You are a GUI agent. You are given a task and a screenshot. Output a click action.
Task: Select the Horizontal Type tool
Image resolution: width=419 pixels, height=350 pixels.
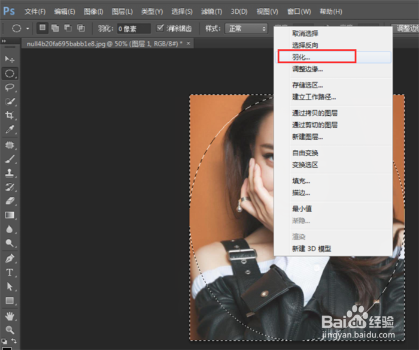[x=10, y=273]
